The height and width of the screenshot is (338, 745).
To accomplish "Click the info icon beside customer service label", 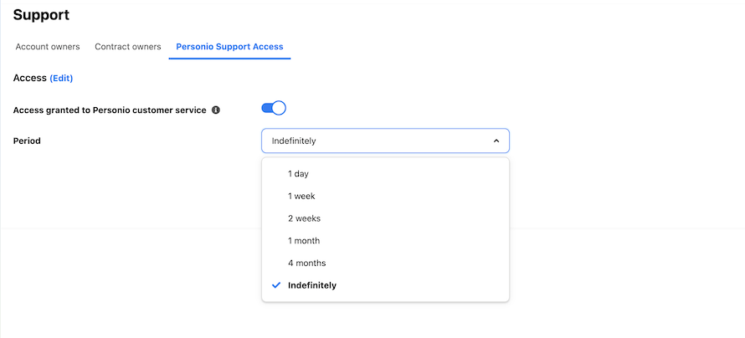I will 216,110.
